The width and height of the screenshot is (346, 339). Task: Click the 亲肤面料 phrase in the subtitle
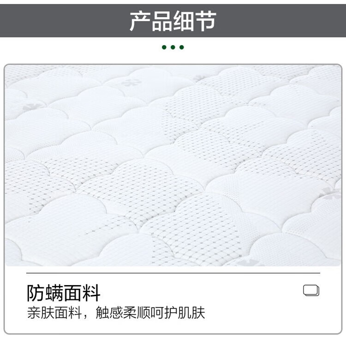[x=55, y=313]
